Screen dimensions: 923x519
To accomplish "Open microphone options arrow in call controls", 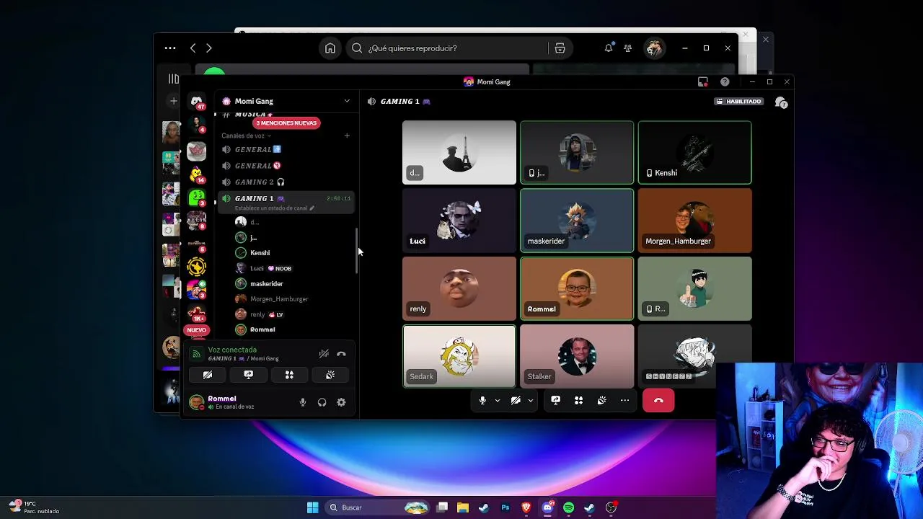I will pos(497,400).
